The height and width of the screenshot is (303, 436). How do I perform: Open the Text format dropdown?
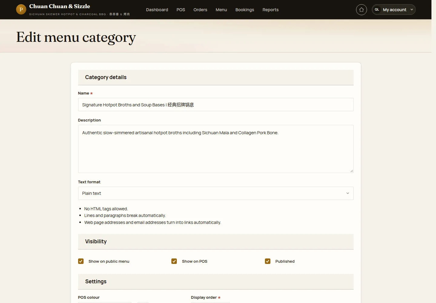(x=216, y=193)
